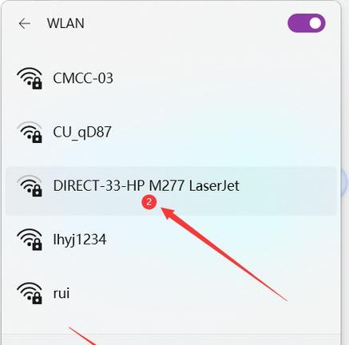The width and height of the screenshot is (349, 345).
Task: Pick the rui network name
Action: point(61,293)
